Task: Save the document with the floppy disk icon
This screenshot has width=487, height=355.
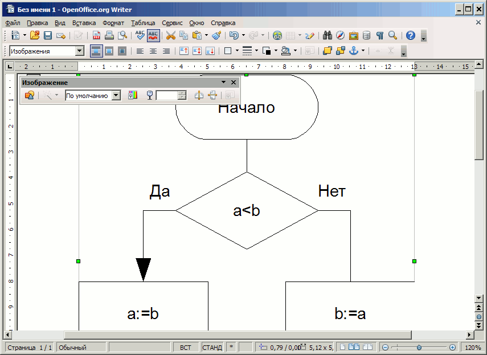Action: pos(47,35)
